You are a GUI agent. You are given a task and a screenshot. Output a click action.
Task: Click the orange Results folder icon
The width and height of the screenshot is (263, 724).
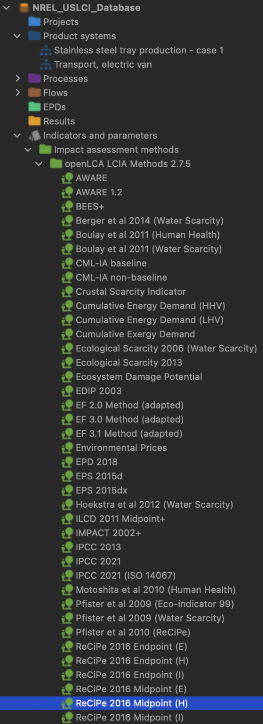[x=34, y=121]
